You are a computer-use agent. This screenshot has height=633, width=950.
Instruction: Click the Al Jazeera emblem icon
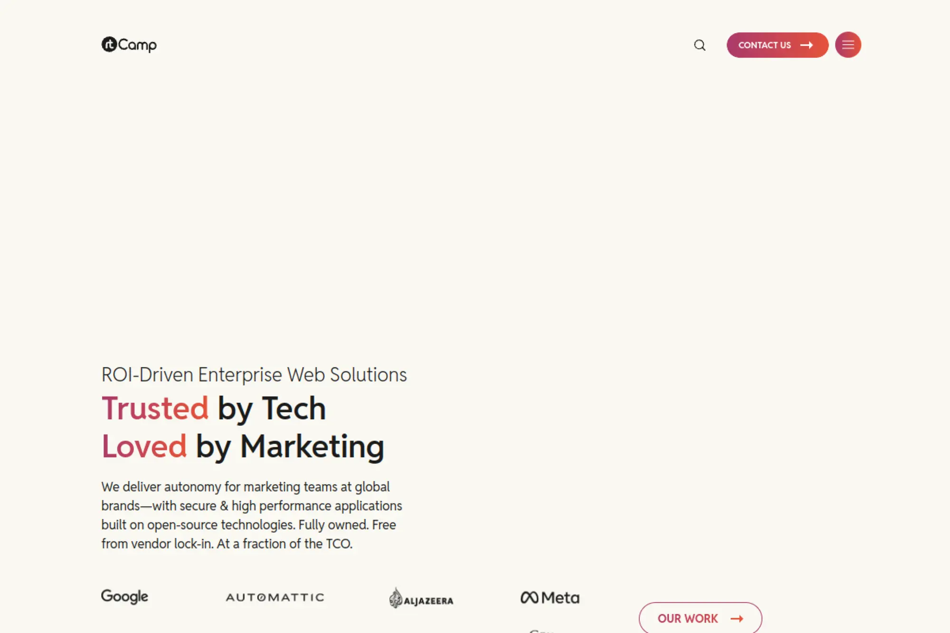(x=395, y=598)
